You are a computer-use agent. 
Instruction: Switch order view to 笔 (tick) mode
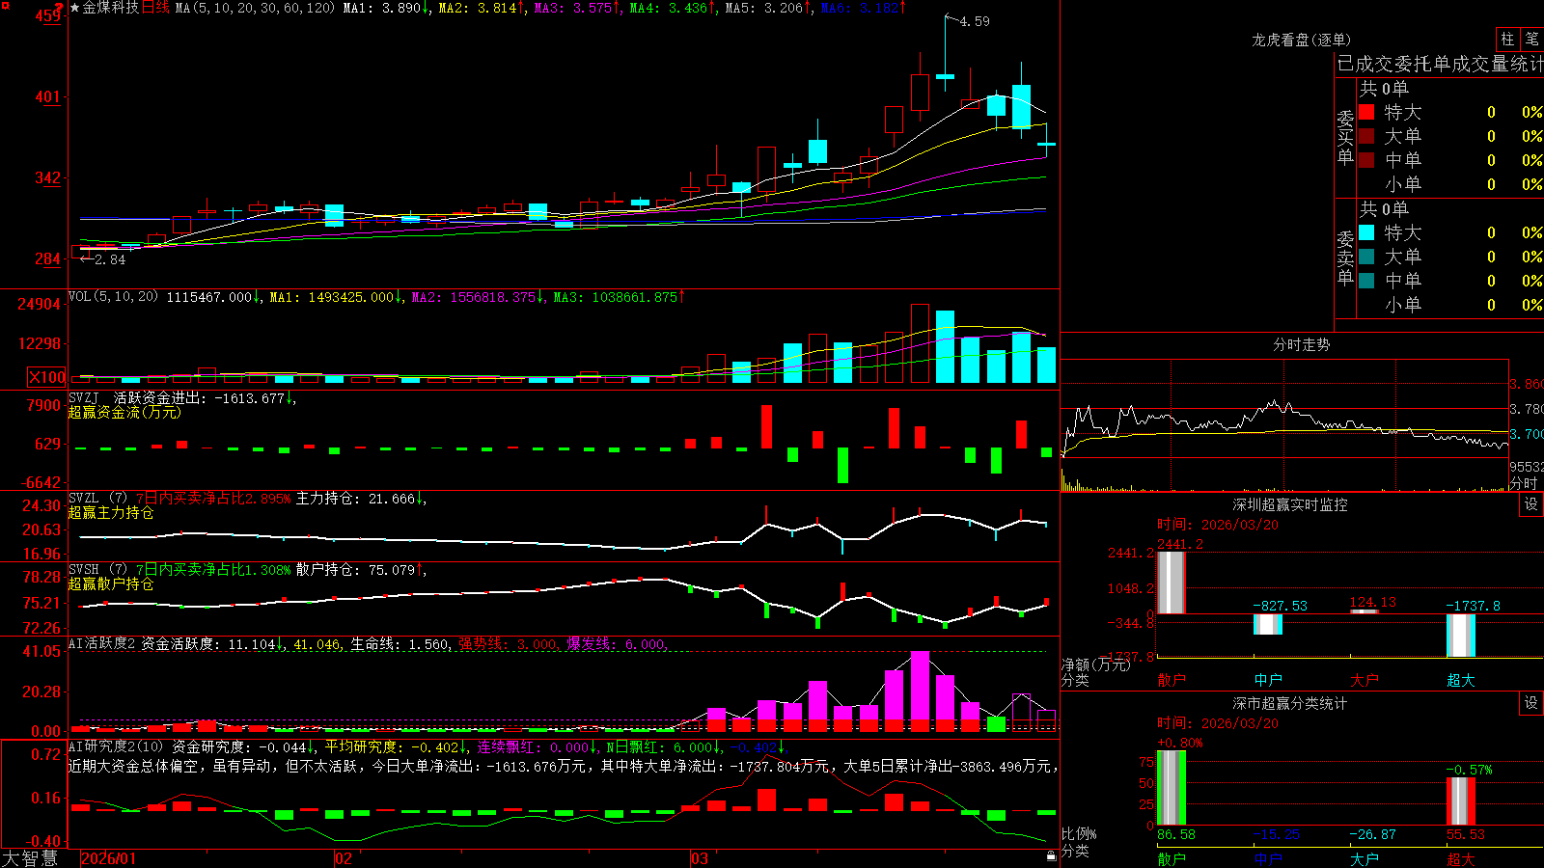pyautogui.click(x=1531, y=39)
